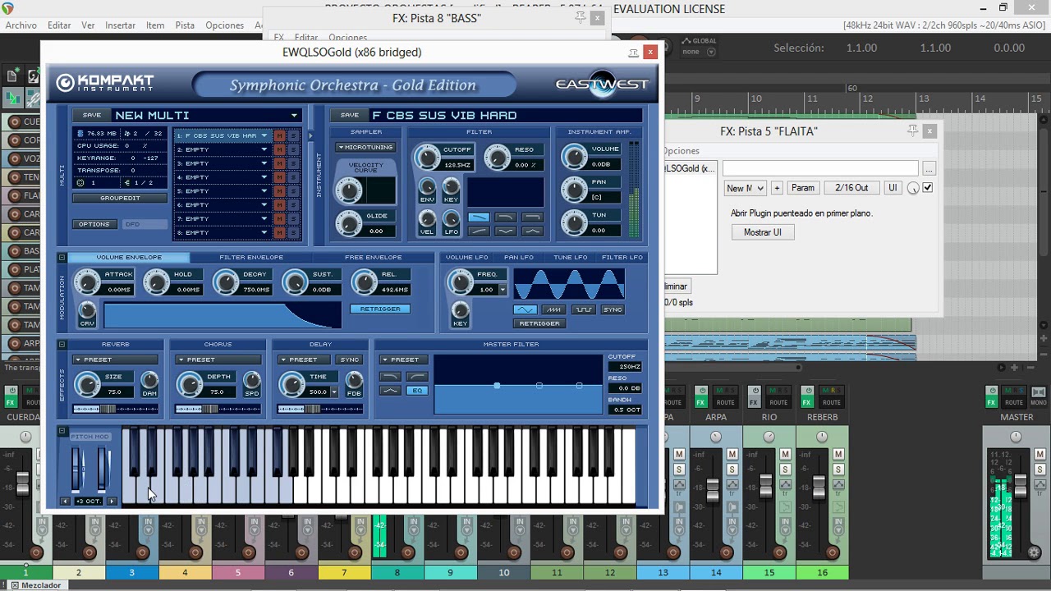Solo the RIO mixer channel
The width and height of the screenshot is (1051, 591).
pos(785,470)
